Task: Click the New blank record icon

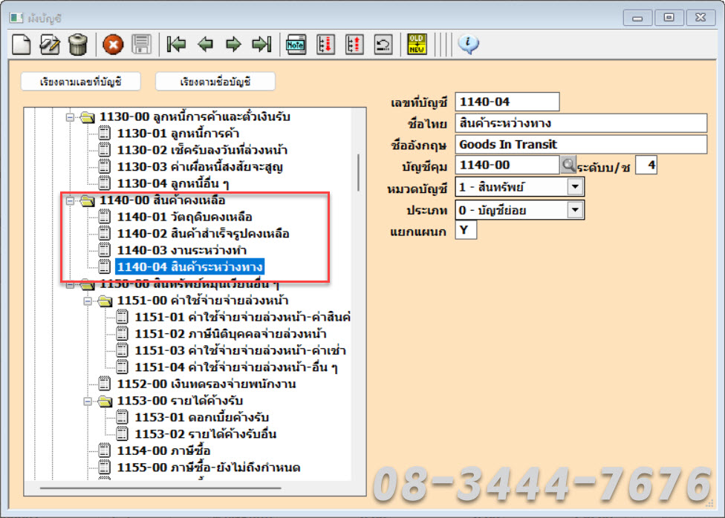Action: tap(22, 45)
